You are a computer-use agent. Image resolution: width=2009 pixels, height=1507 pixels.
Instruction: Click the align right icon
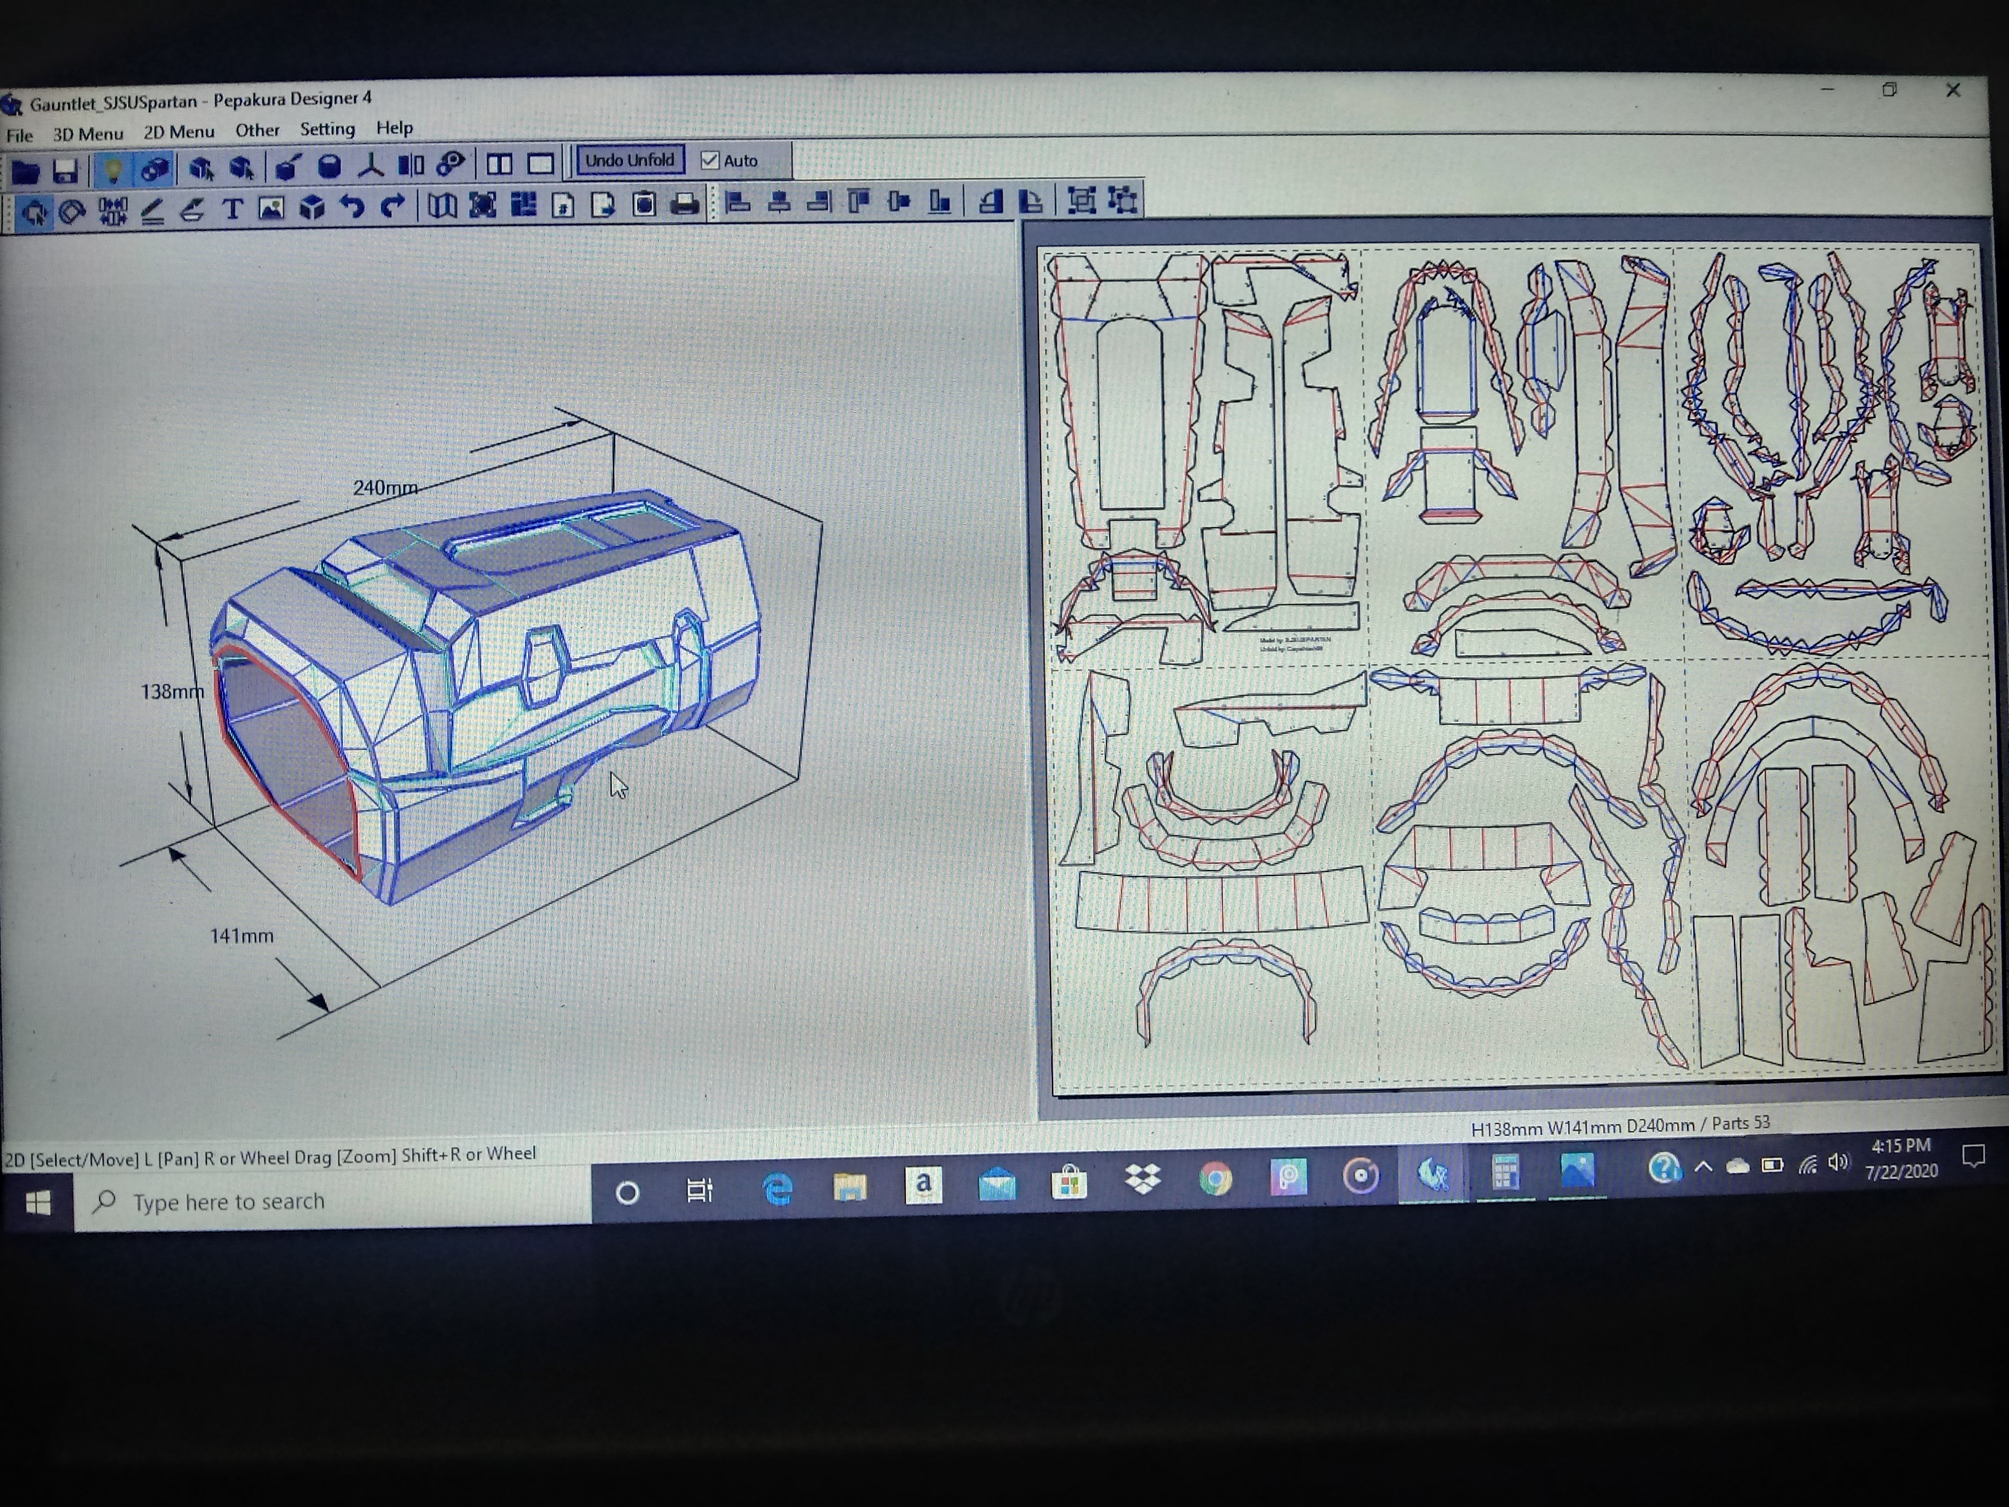(x=819, y=201)
